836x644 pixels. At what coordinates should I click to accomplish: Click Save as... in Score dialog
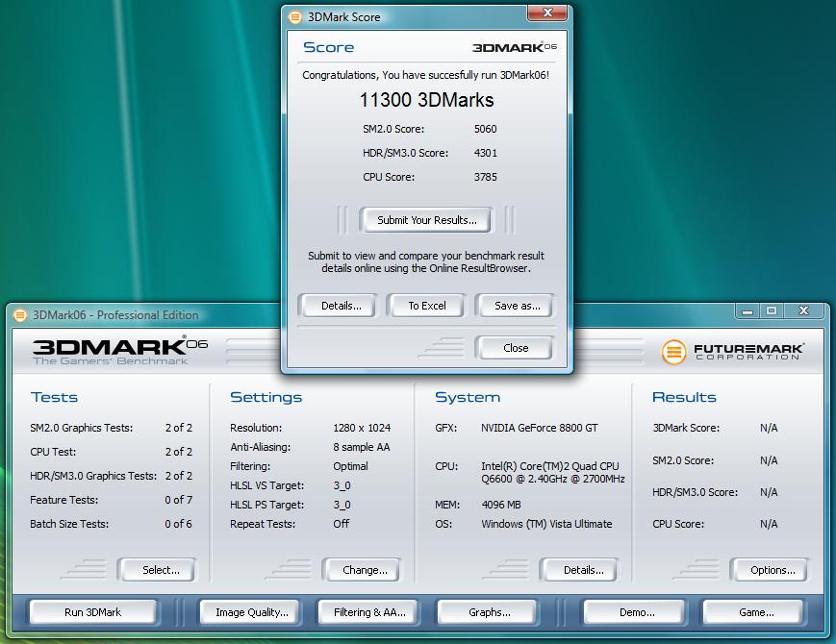pos(517,306)
